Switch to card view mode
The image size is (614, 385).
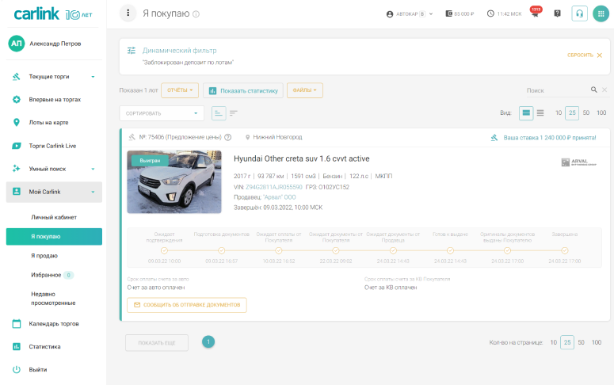click(x=526, y=113)
